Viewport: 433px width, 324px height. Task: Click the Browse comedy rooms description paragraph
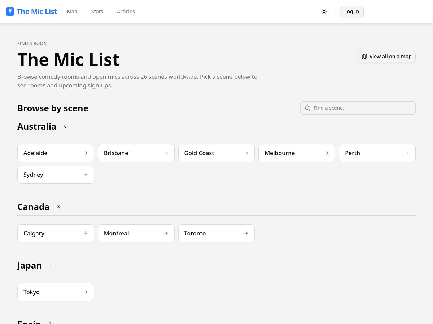tap(137, 81)
